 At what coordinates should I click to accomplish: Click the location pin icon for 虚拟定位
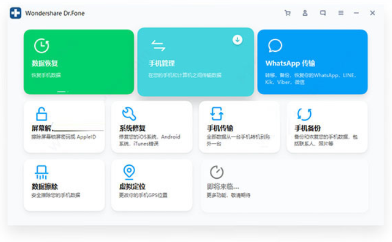[129, 172]
